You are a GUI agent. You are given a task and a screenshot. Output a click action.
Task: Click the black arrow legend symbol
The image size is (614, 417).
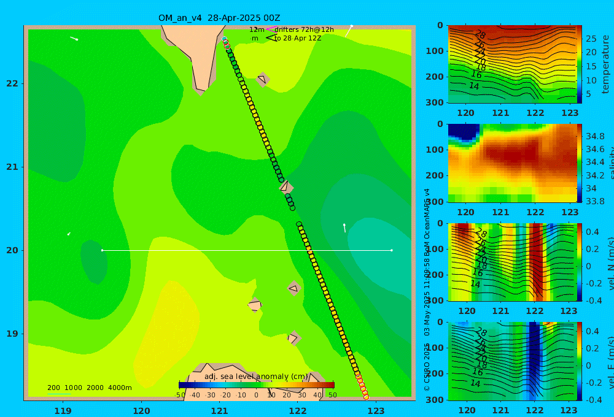click(x=272, y=38)
